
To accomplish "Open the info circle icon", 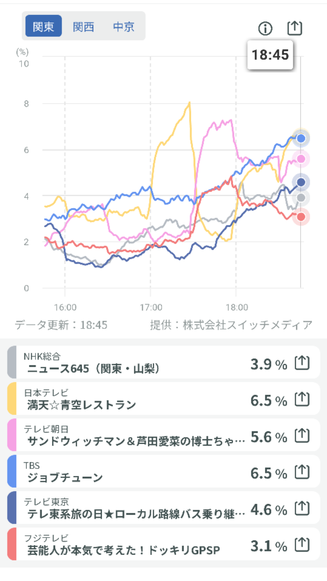I will click(265, 28).
